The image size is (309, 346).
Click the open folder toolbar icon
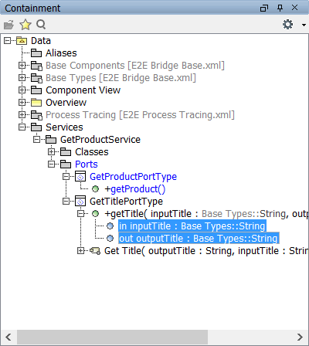click(x=8, y=25)
